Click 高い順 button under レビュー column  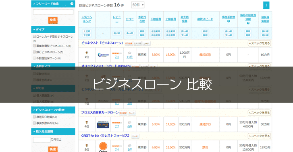click(x=117, y=33)
